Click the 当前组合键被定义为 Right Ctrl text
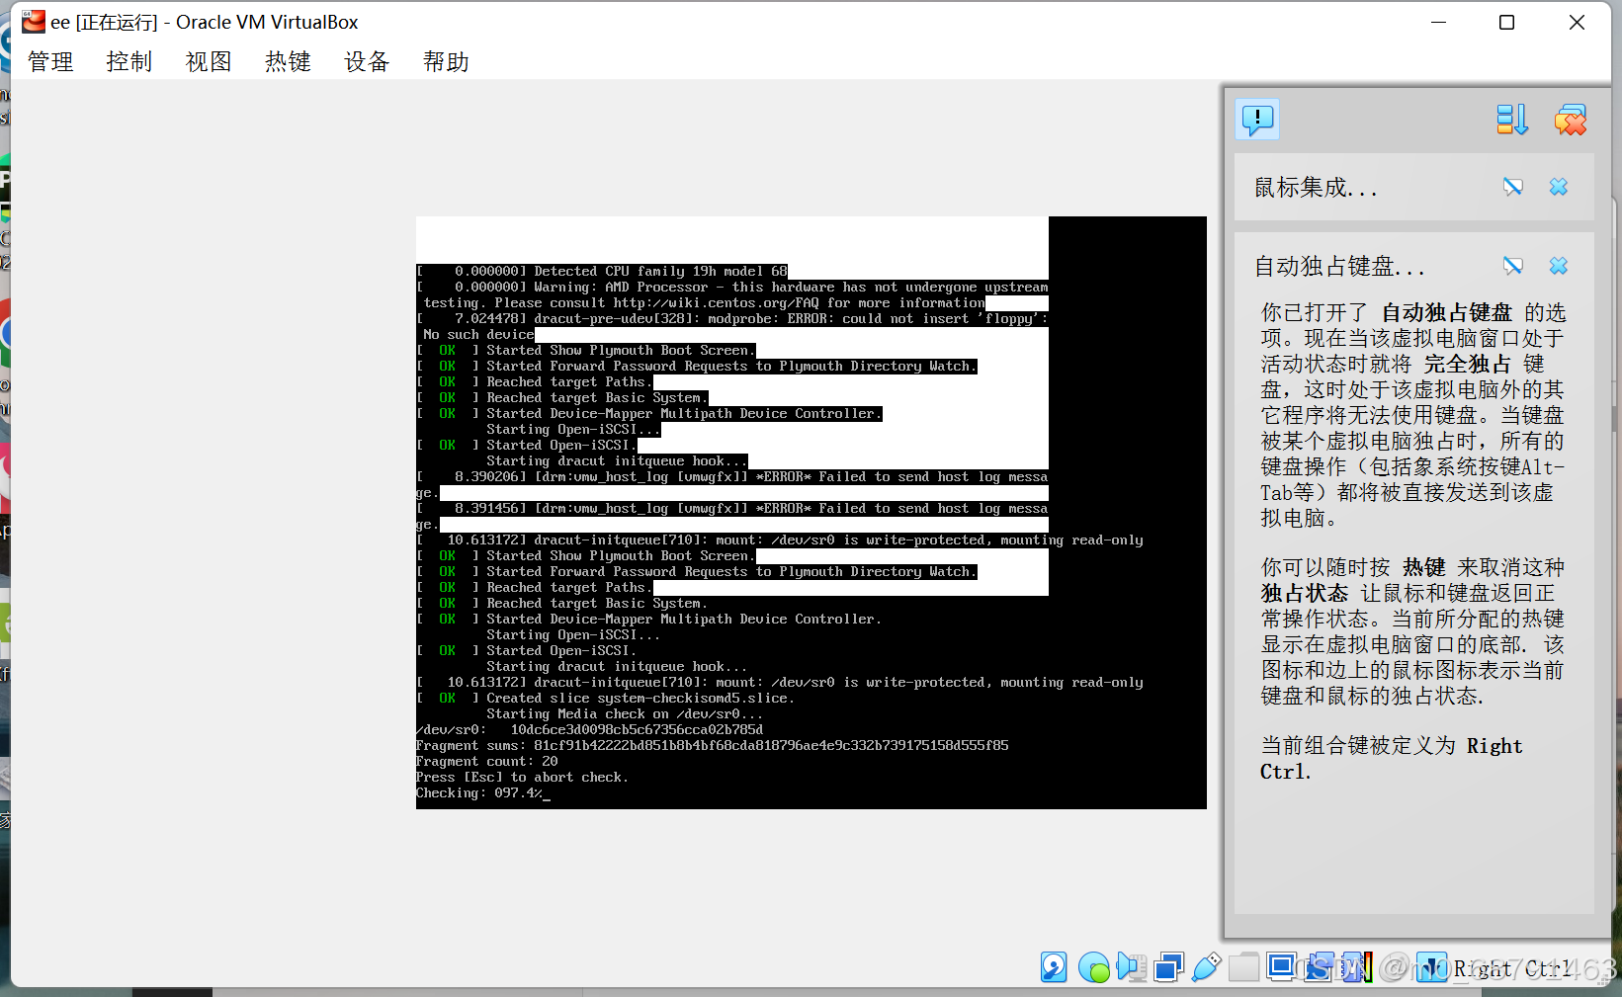The image size is (1622, 997). [1392, 758]
